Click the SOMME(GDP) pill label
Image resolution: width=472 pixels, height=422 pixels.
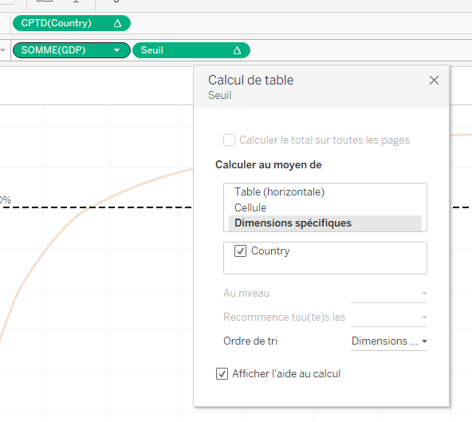(53, 50)
